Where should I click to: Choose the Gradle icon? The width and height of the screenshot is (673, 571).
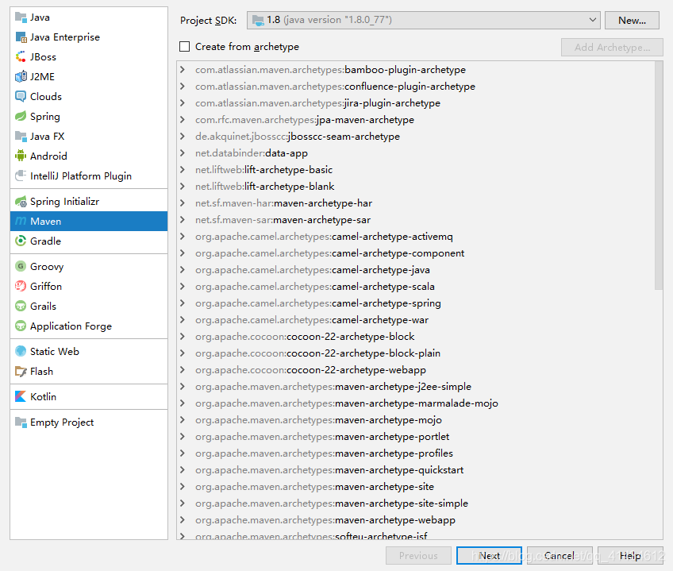(x=21, y=241)
